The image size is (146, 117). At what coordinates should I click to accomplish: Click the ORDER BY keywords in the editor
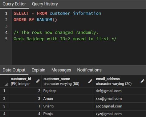pyautogui.click(x=24, y=20)
